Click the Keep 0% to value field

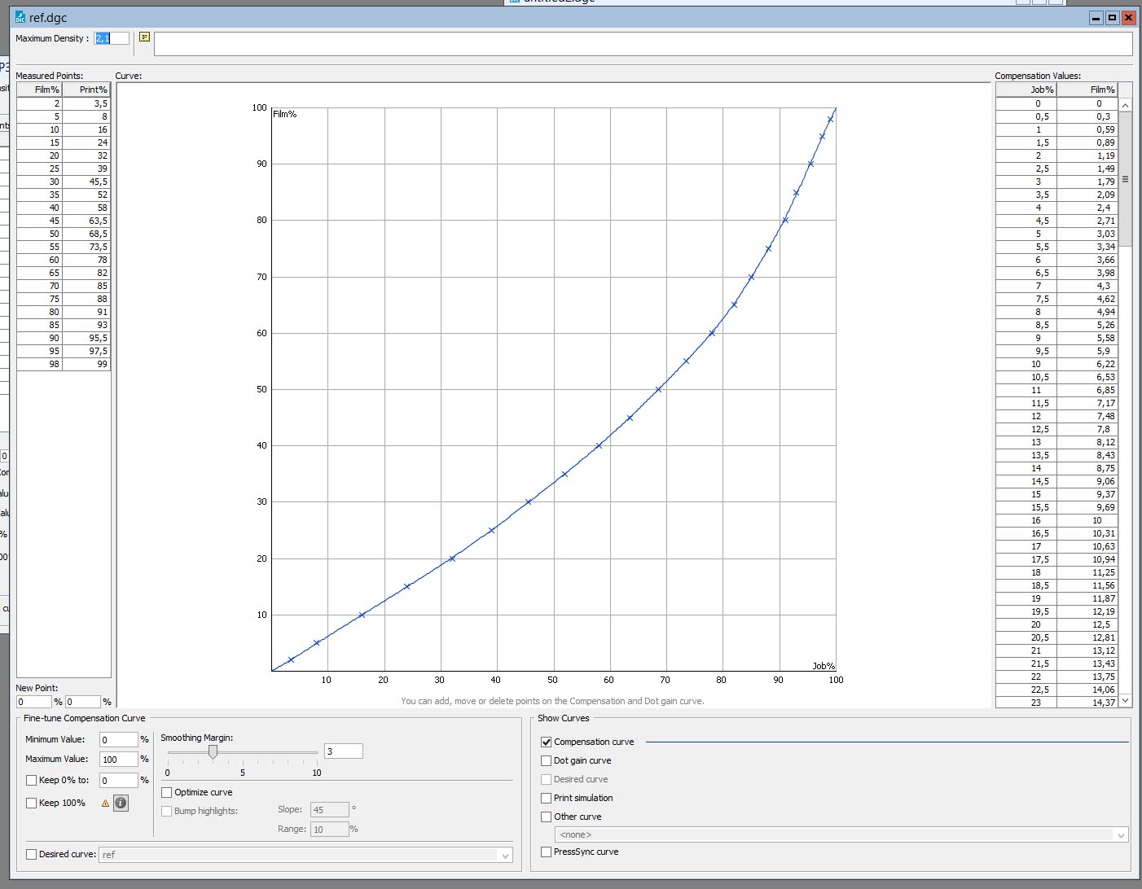[119, 780]
